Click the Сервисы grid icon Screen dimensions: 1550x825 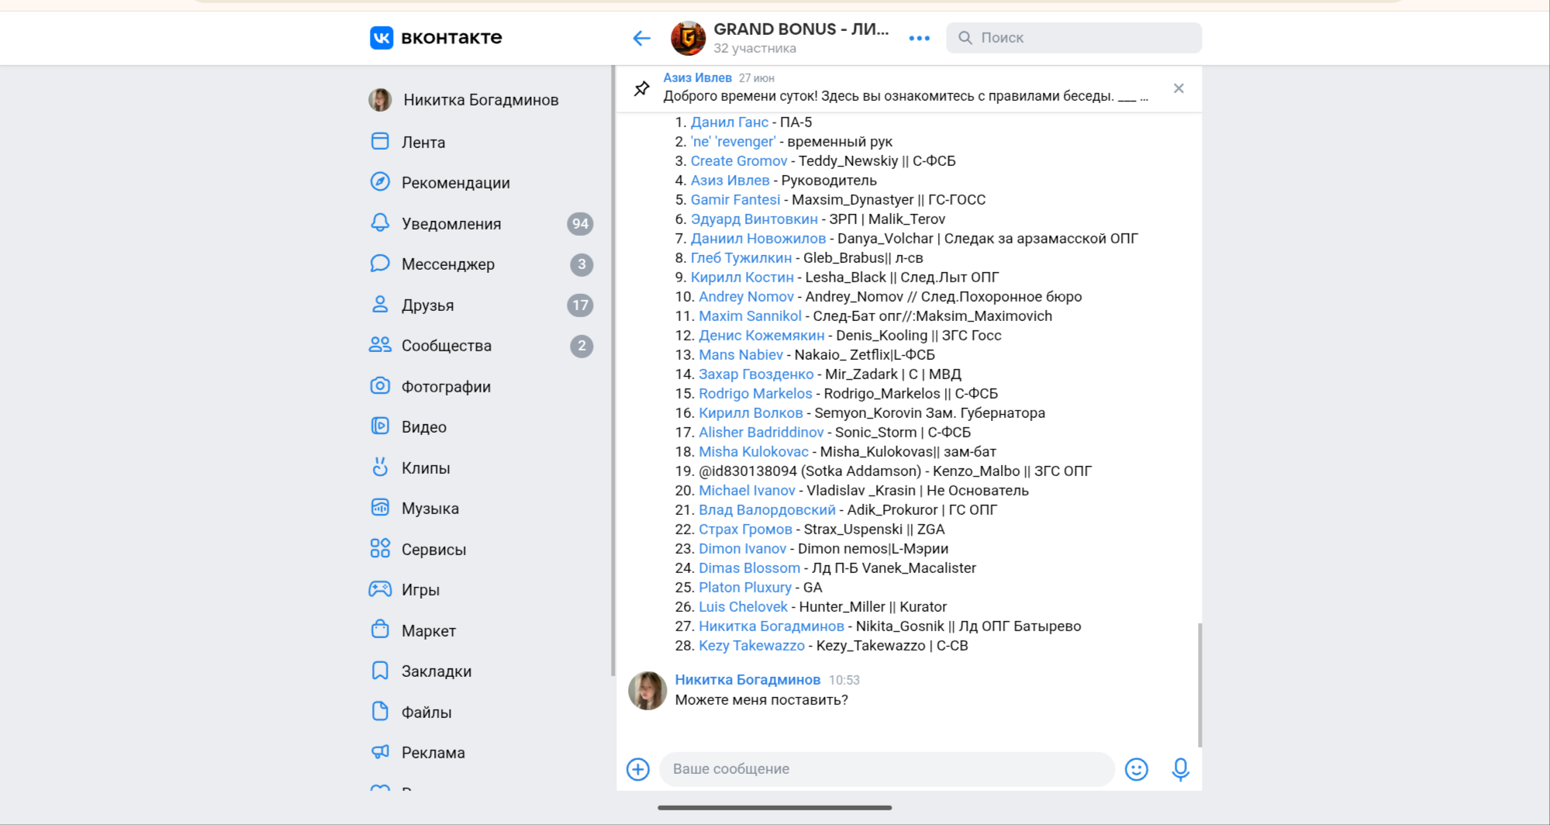pyautogui.click(x=380, y=548)
